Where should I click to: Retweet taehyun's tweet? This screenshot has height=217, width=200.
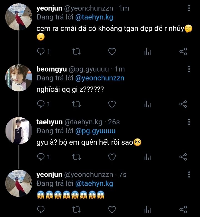[76, 157]
